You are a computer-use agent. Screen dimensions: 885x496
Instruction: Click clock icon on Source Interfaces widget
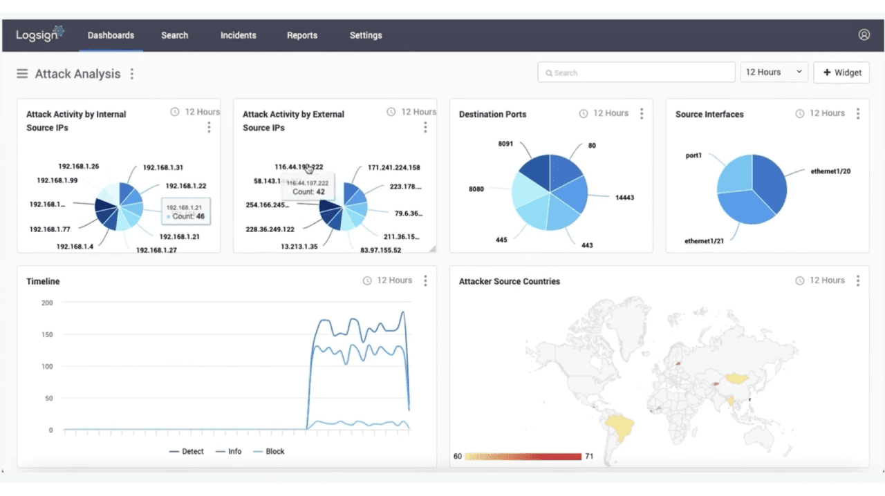pyautogui.click(x=800, y=113)
